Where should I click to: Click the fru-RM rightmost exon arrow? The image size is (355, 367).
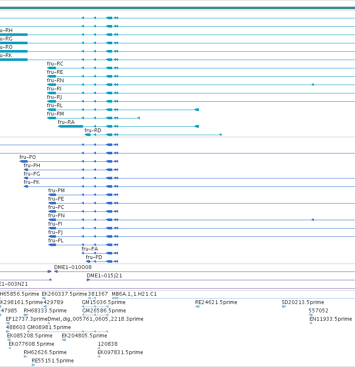pos(138,118)
